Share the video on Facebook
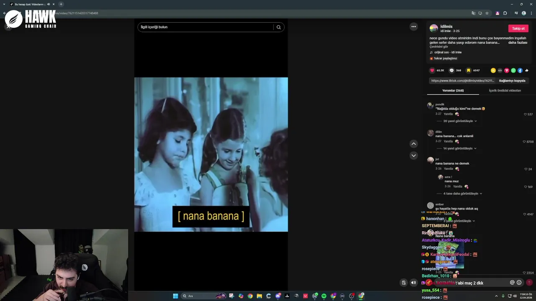The image size is (536, 301). [520, 70]
